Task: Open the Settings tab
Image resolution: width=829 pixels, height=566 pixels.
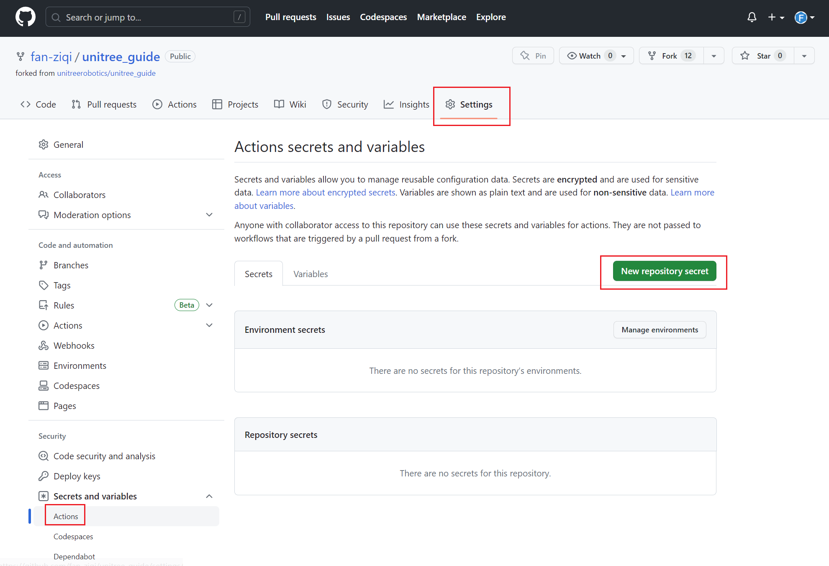Action: [x=469, y=104]
